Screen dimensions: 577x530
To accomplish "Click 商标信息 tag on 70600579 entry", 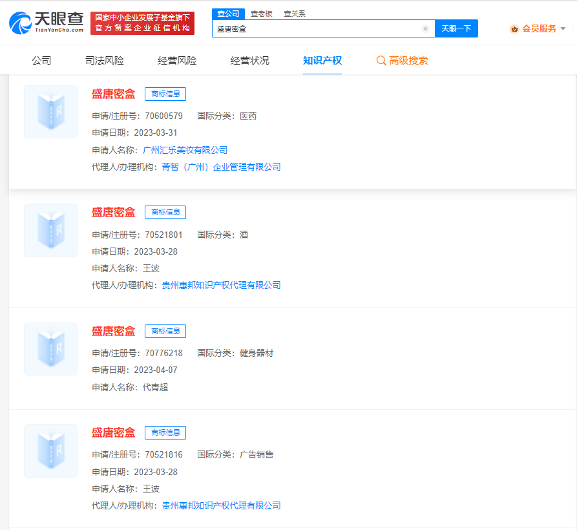I will (x=165, y=94).
